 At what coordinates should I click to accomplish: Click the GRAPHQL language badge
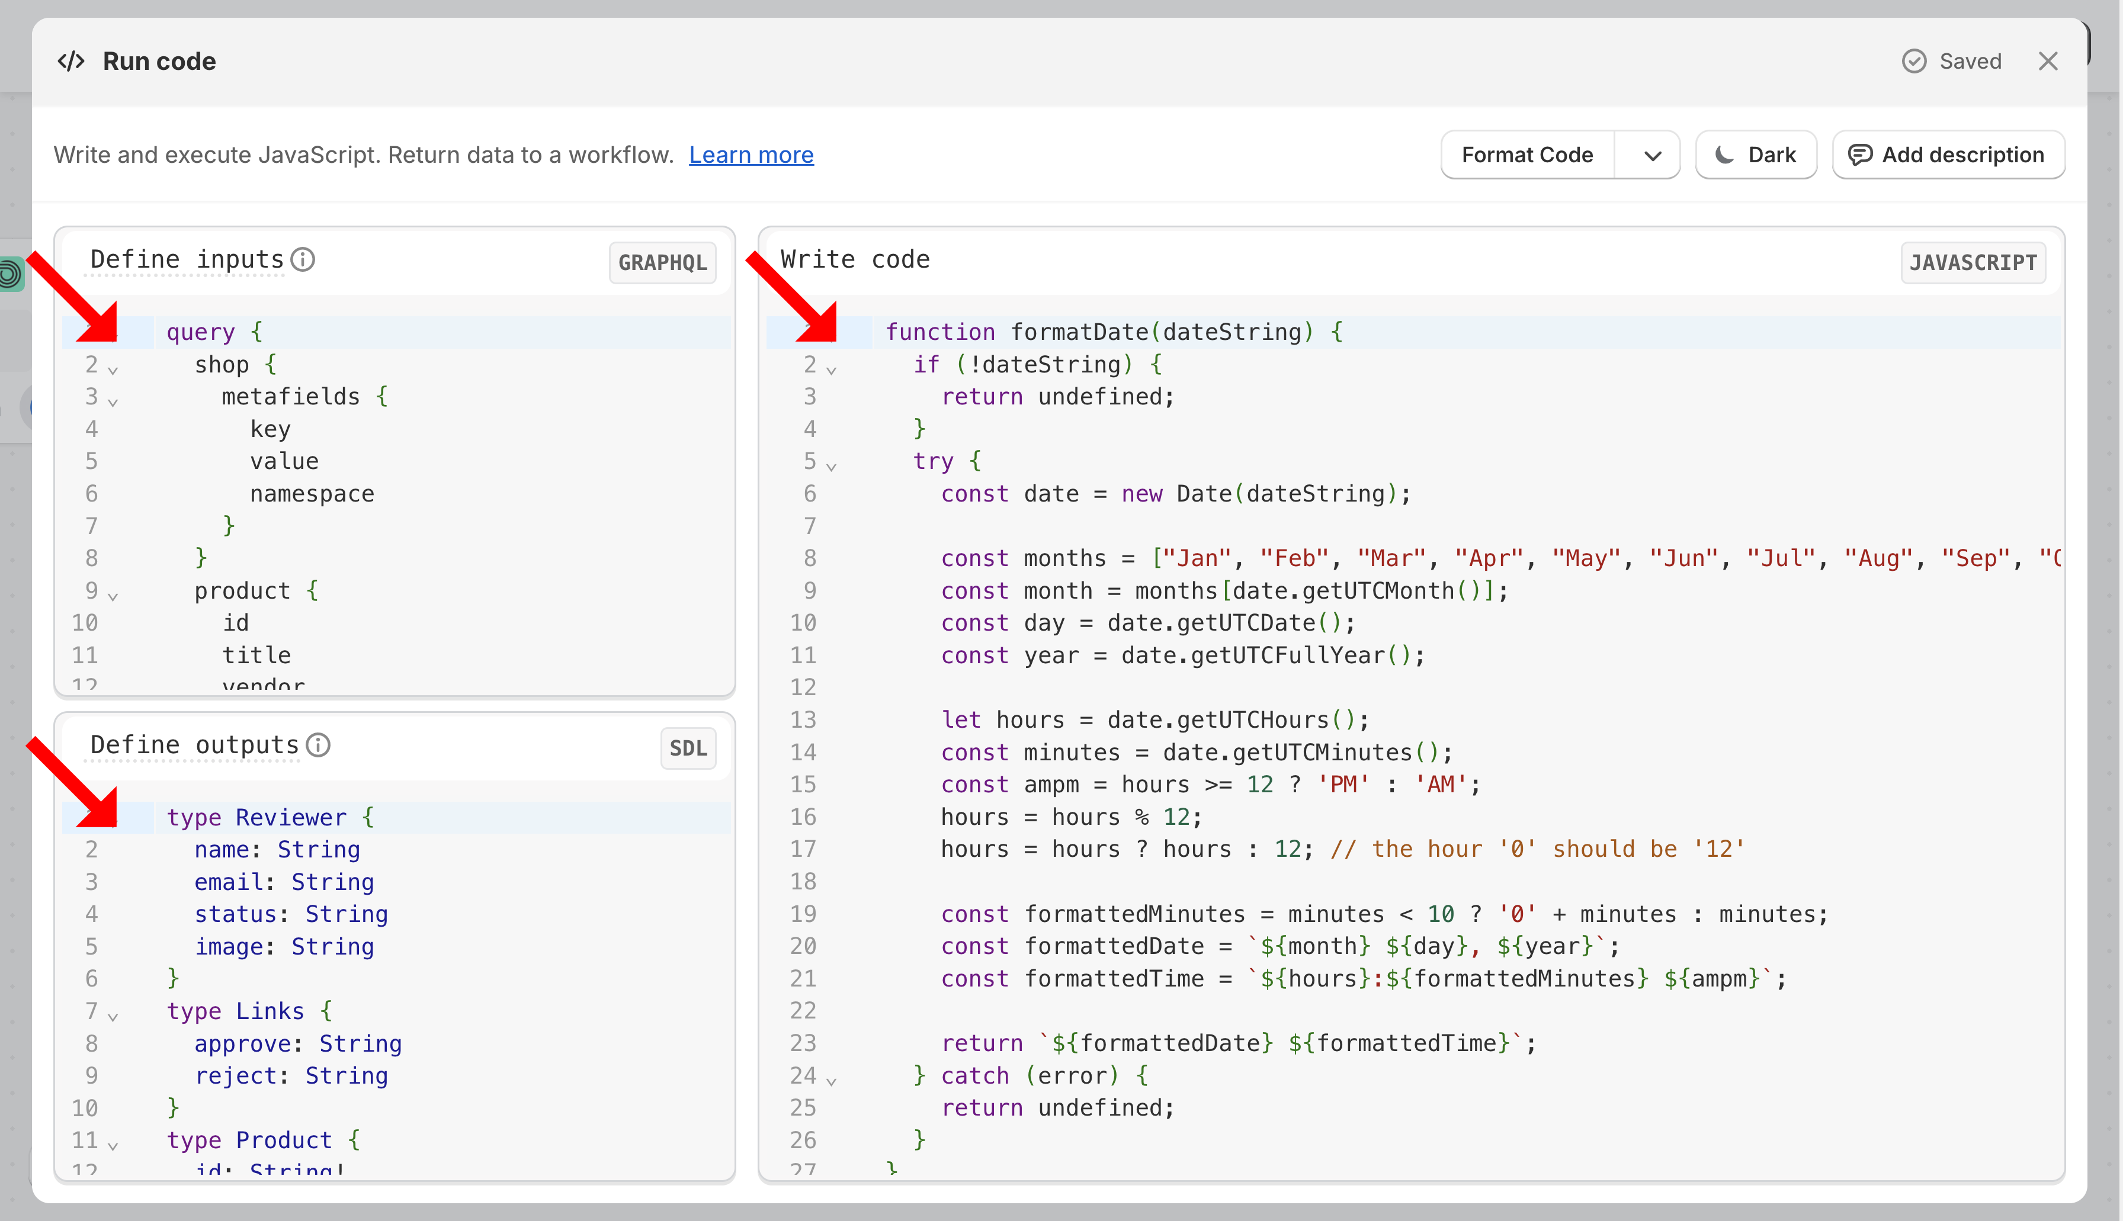[x=662, y=262]
